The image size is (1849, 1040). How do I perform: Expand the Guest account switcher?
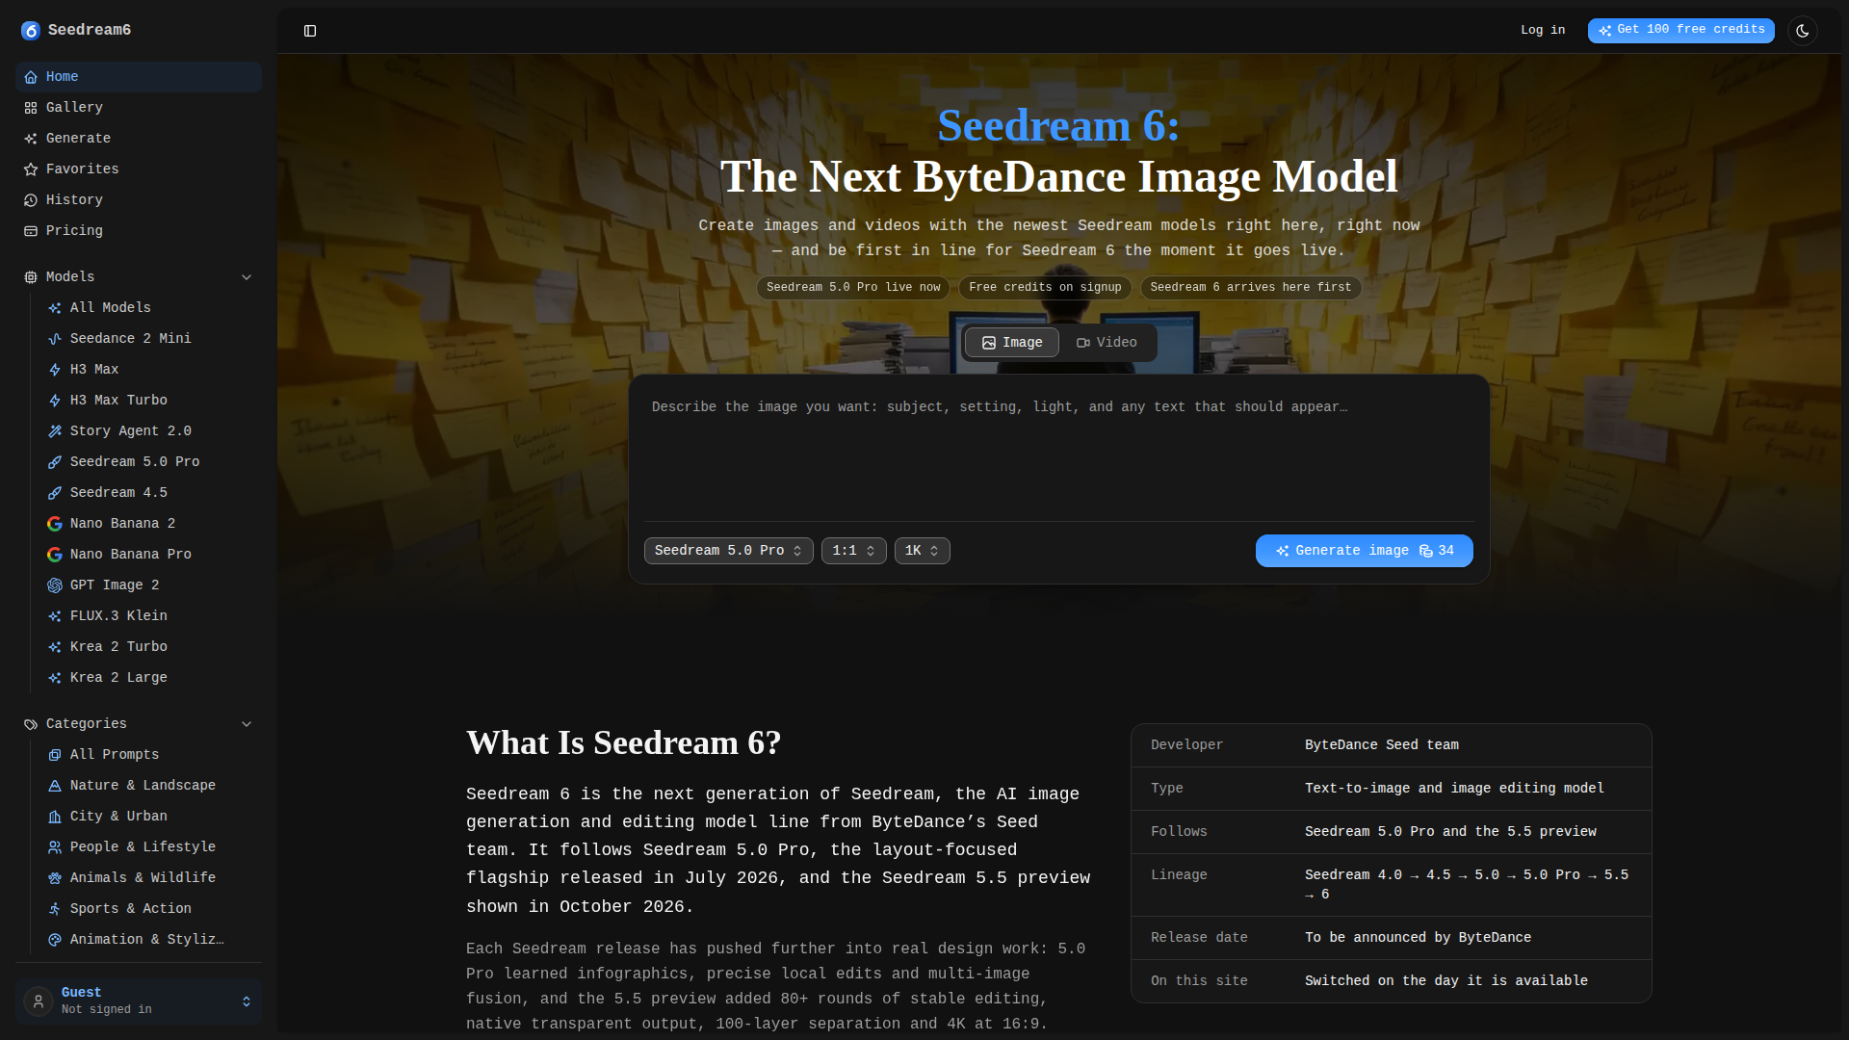(139, 1001)
